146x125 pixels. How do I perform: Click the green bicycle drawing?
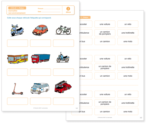click(63, 30)
